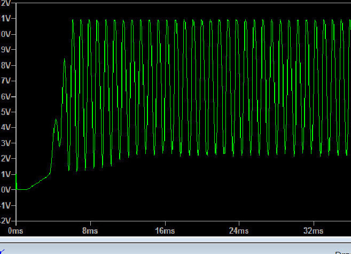351x254 pixels.
Task: Click the 5V label on the vertical axis
Action: [5, 112]
